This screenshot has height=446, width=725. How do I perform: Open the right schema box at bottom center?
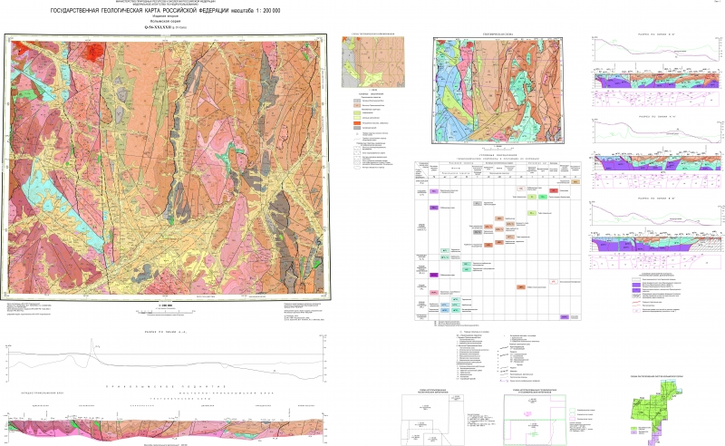(x=536, y=419)
